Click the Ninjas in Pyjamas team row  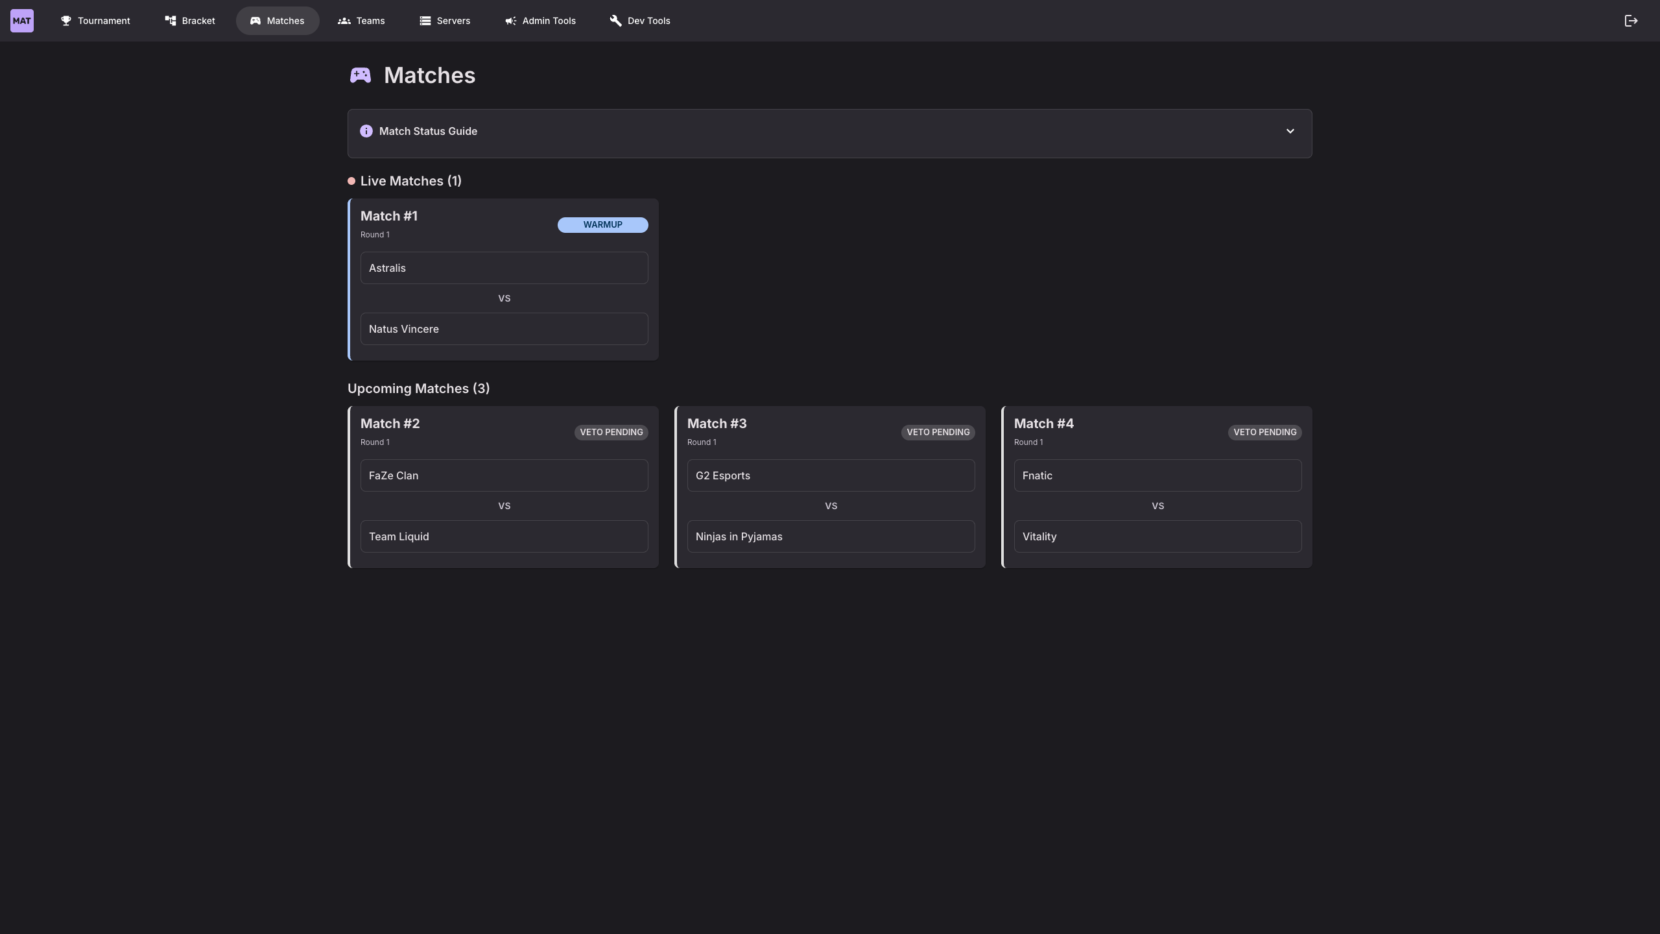(x=831, y=536)
